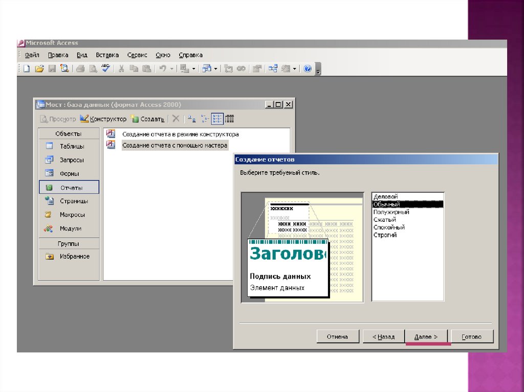The height and width of the screenshot is (392, 524).
Task: Collapse the Группы header bar
Action: pos(69,243)
